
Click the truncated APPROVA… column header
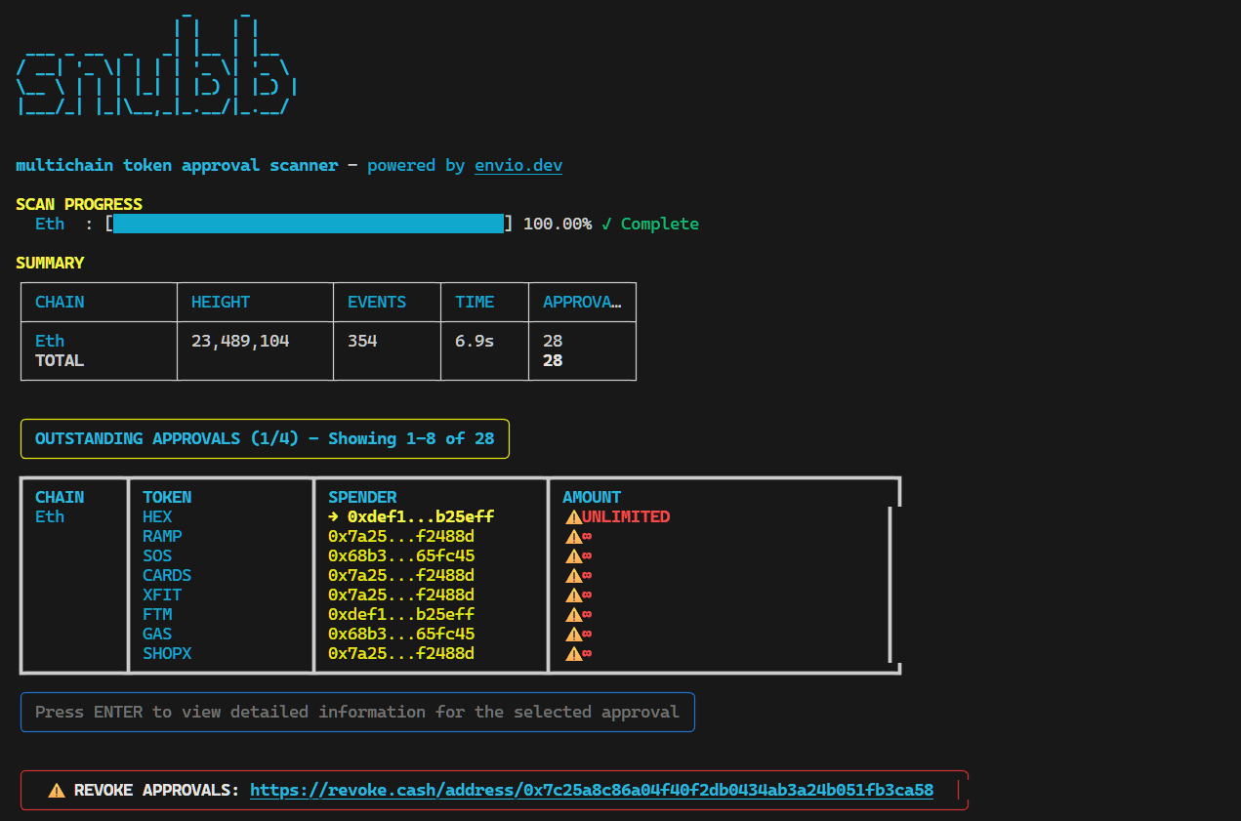581,303
